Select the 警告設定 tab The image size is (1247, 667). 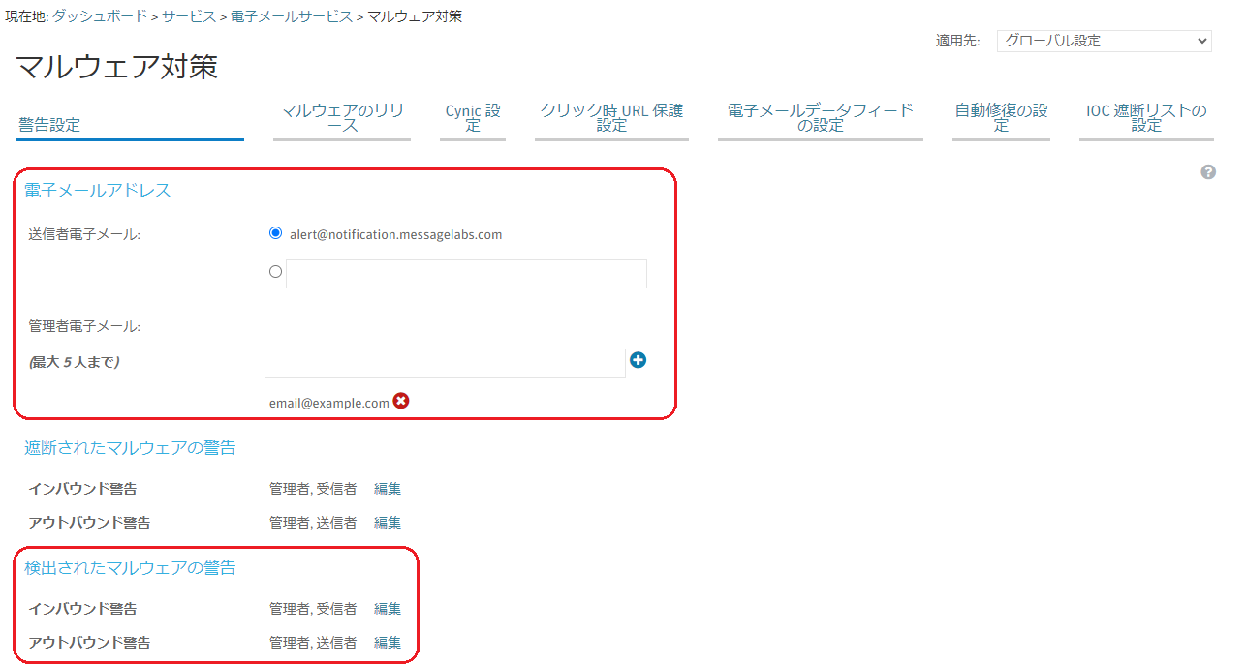pyautogui.click(x=49, y=125)
